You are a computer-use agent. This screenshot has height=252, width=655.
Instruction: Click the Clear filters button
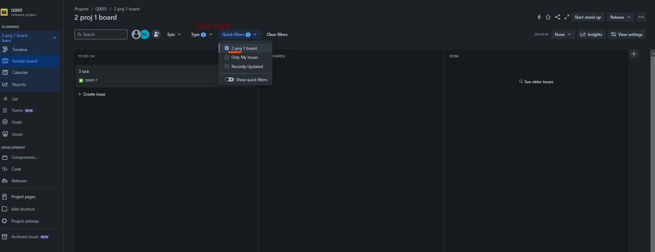277,35
